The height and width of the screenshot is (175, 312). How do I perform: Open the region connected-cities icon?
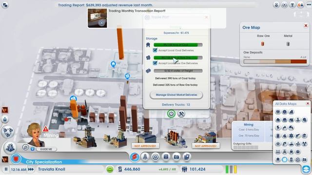pos(8,132)
